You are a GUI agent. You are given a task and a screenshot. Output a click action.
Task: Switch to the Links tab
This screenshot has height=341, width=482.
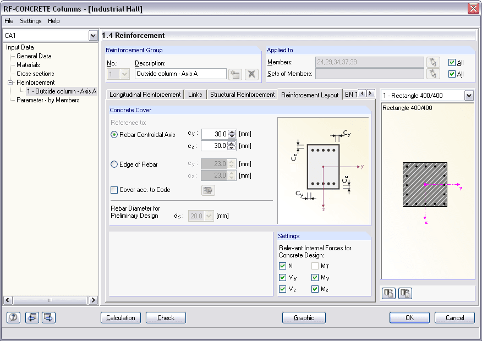coord(195,95)
